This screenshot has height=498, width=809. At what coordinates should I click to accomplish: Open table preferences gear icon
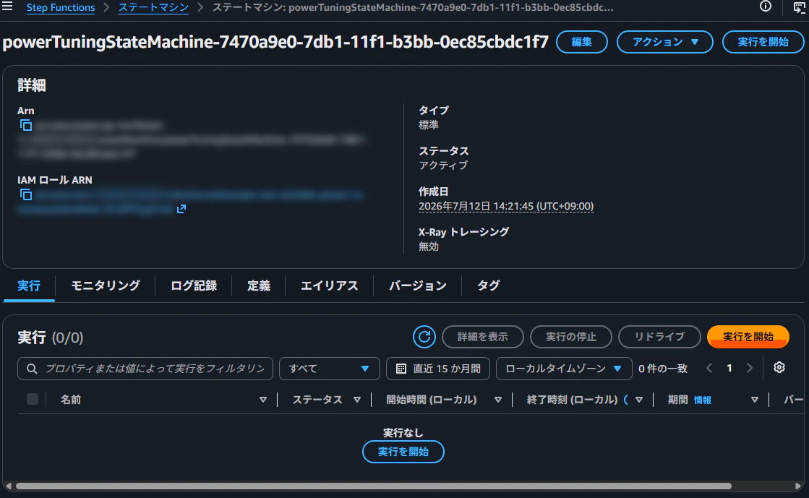pos(779,367)
